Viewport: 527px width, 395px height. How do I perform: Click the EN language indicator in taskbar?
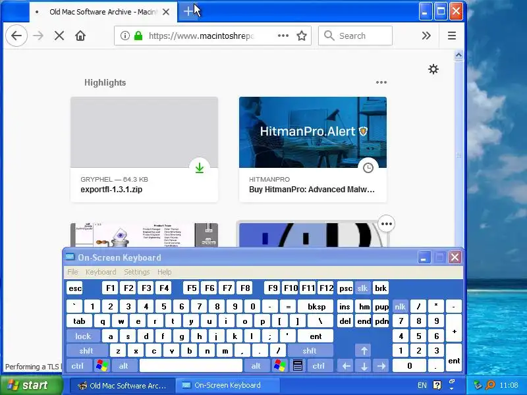[x=422, y=385]
